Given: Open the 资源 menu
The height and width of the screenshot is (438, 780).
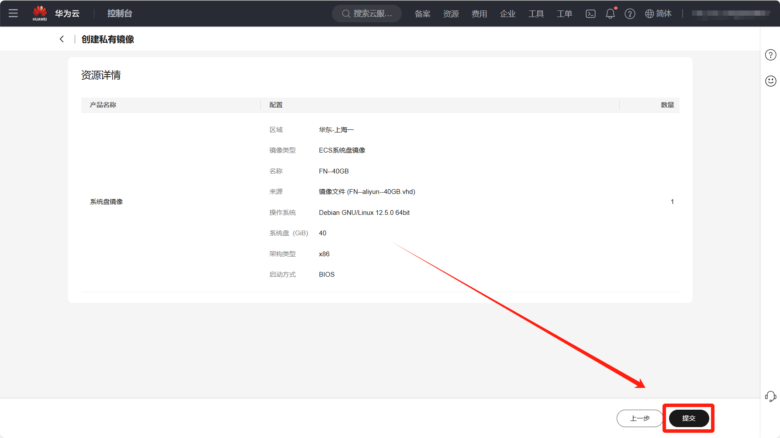Looking at the screenshot, I should 451,14.
